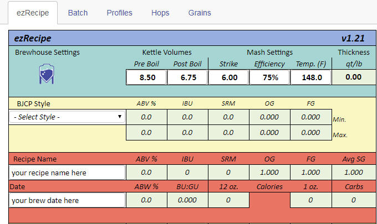Screen dimensions: 377x224
Task: Click the ezRecipe header title
Action: [33, 38]
